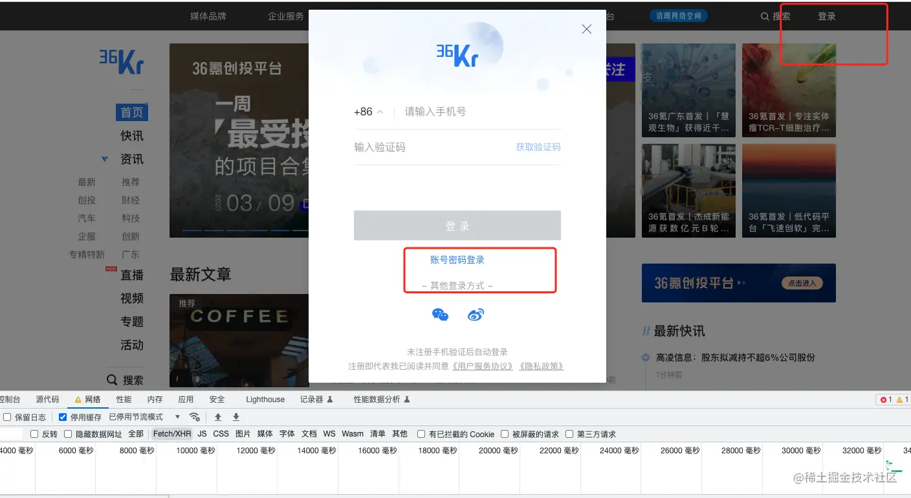Viewport: 911px width, 498px height.
Task: Check the 被屏蔽的请求 checkbox
Action: coord(505,434)
